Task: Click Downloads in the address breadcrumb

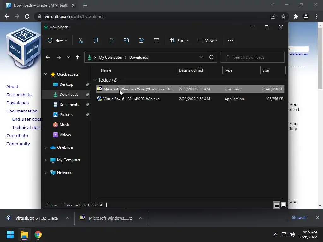Action: [x=138, y=57]
